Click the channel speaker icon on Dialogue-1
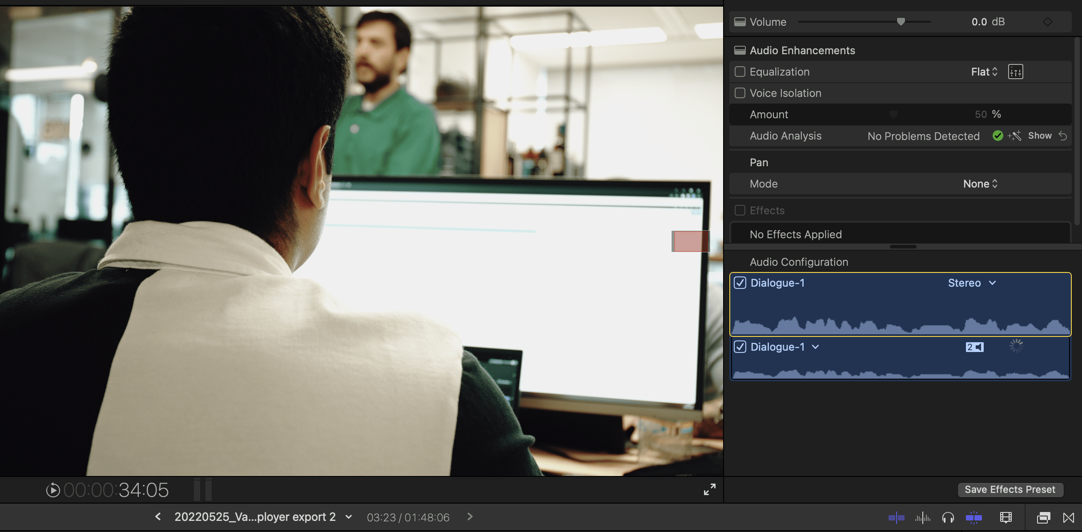 pyautogui.click(x=974, y=347)
